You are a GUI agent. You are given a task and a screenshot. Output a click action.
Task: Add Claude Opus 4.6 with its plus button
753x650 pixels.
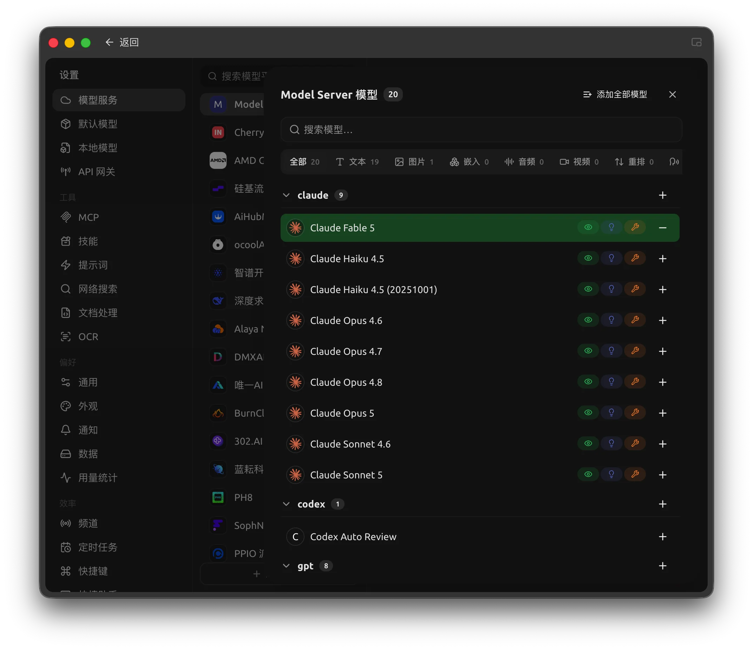coord(662,320)
